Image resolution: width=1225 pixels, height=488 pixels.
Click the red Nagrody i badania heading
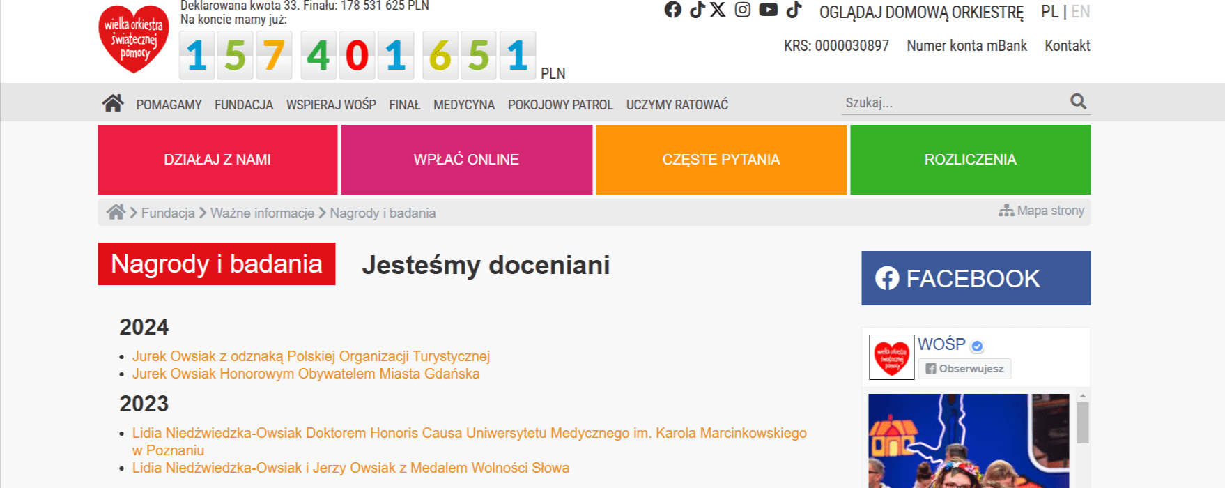217,264
